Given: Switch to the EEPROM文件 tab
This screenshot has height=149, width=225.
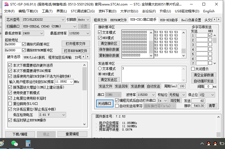Looking at the screenshot, I should (118, 20).
